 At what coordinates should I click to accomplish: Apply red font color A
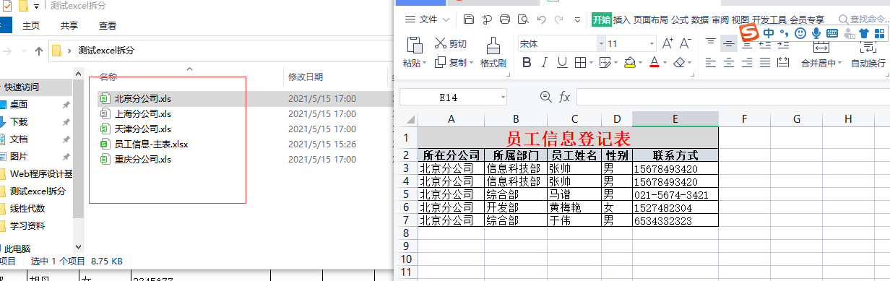654,63
